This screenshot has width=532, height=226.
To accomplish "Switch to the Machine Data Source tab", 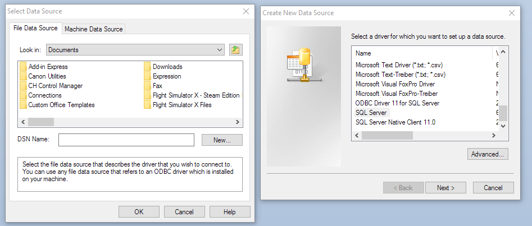I will 94,29.
